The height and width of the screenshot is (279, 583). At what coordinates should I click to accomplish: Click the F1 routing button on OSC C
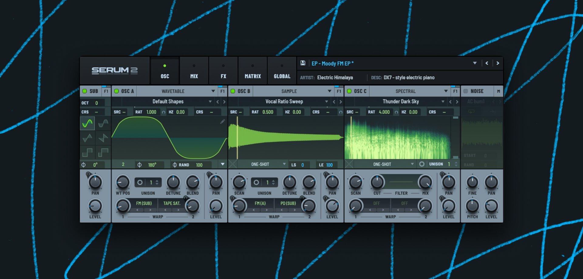coord(455,91)
